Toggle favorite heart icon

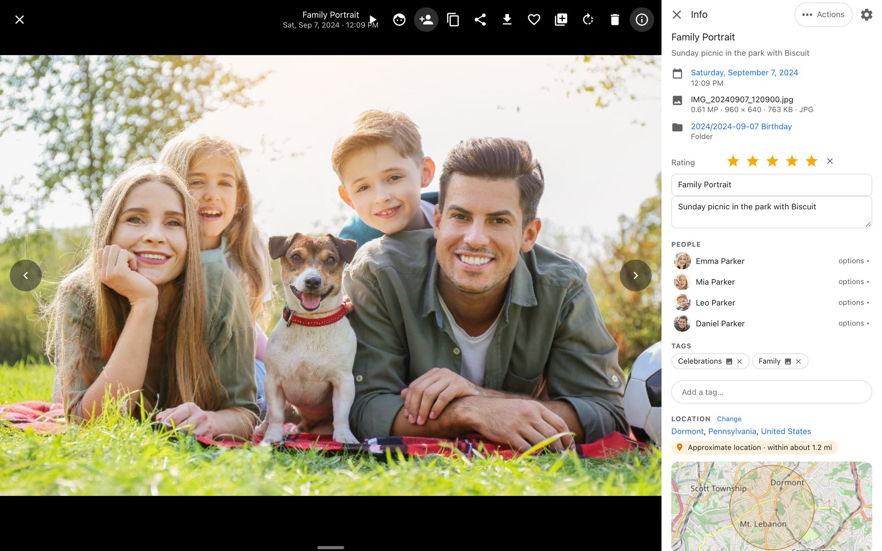534,19
